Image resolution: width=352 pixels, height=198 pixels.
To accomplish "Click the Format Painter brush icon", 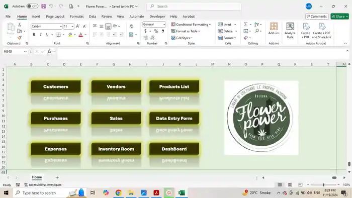I will point(20,38).
